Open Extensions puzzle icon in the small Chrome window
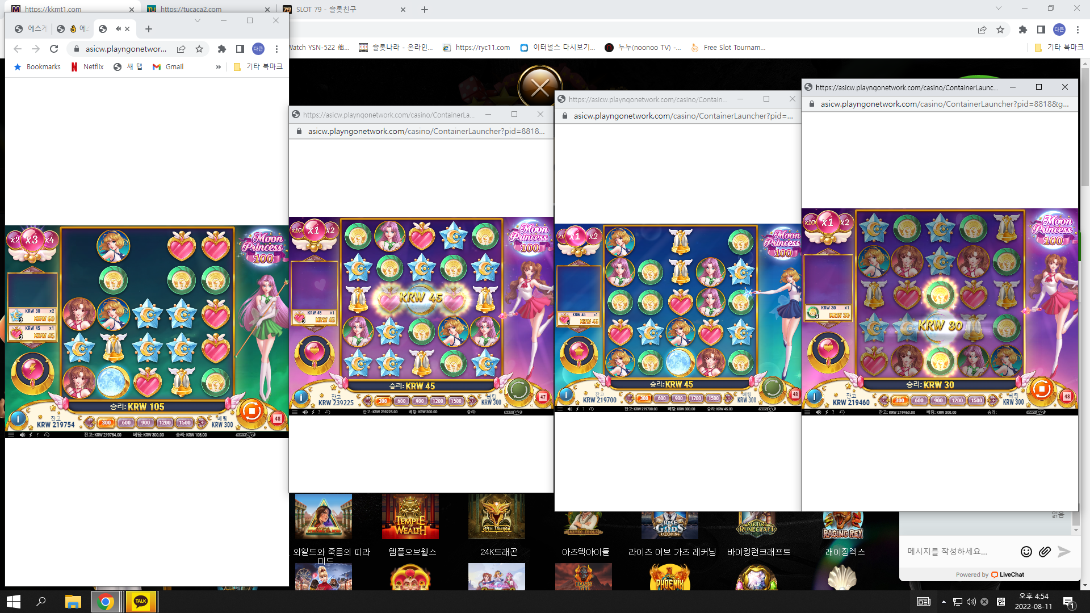Viewport: 1090px width, 613px height. 222,49
